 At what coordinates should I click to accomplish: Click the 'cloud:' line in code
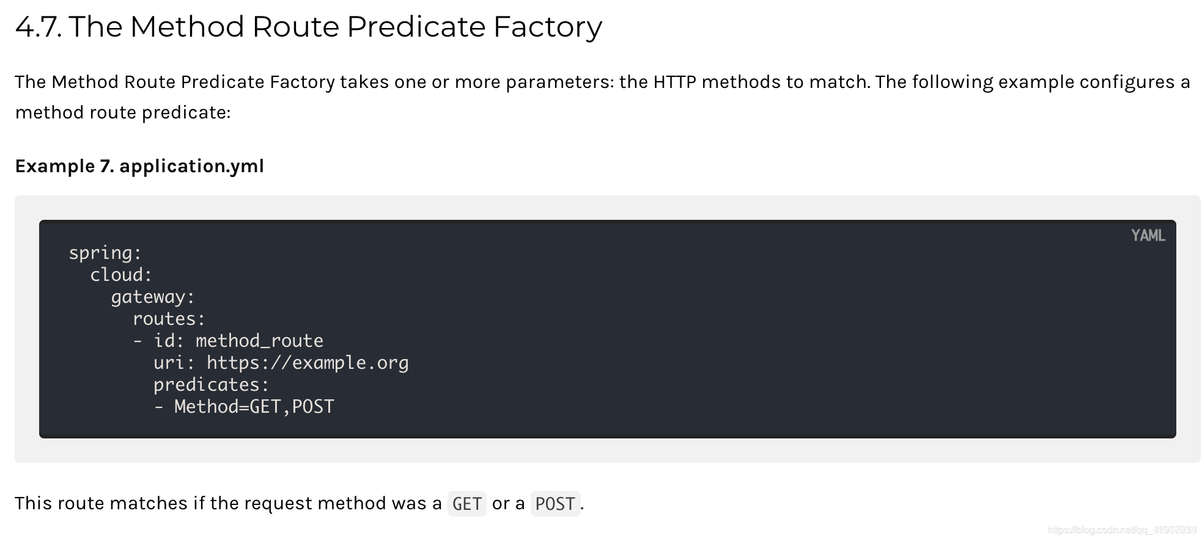coord(121,275)
